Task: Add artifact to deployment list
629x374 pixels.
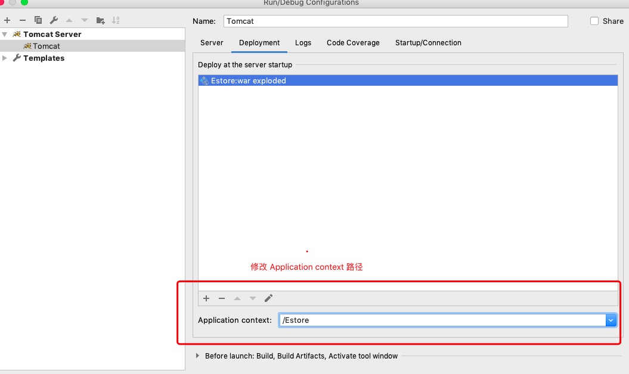Action: [x=206, y=298]
